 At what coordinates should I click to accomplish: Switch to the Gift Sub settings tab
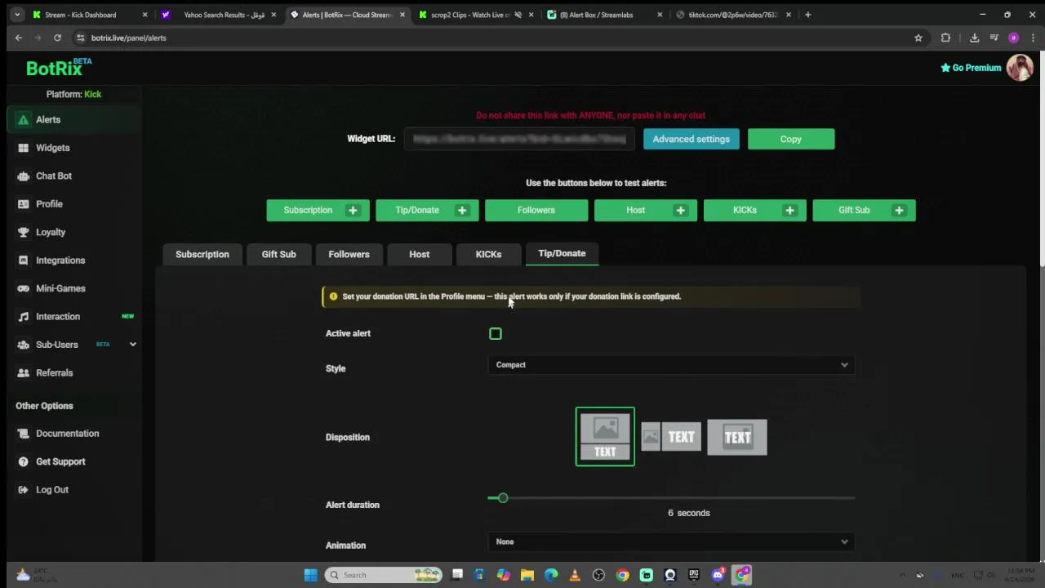[x=278, y=254]
